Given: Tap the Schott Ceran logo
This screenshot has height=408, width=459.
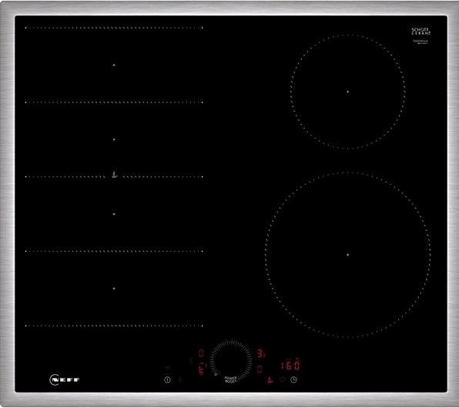Looking at the screenshot, I should pos(421,31).
